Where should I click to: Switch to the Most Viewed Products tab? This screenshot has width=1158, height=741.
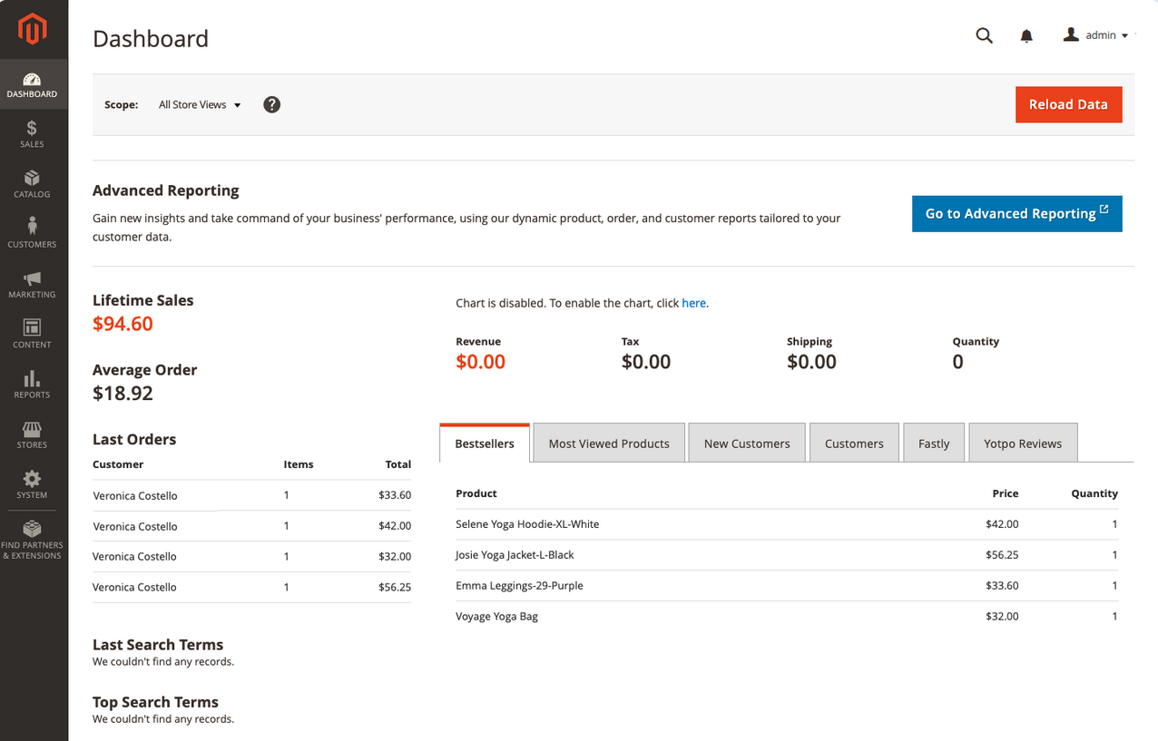coord(609,443)
